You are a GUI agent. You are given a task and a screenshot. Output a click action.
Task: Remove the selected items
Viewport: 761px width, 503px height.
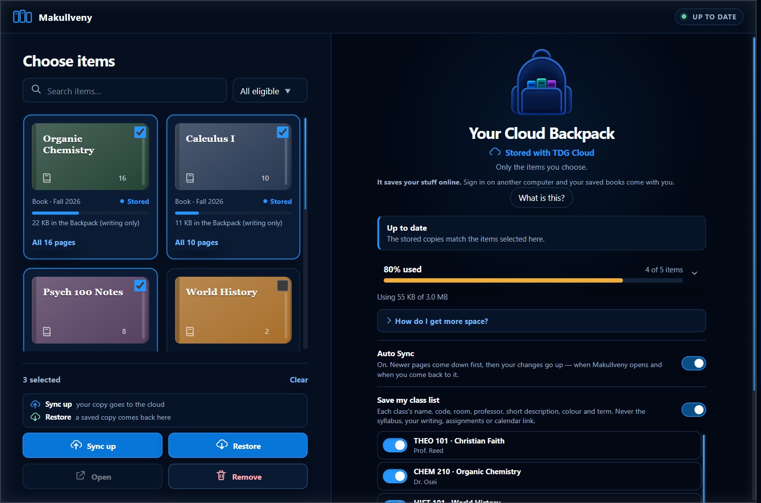(x=238, y=476)
